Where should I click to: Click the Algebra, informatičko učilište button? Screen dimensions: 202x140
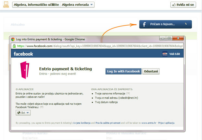click(x=36, y=5)
